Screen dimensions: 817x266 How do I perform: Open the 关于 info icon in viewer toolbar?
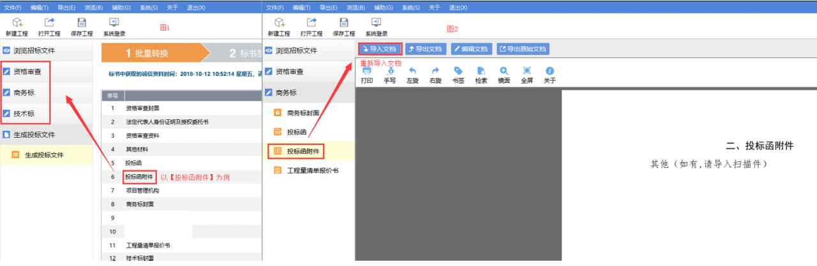[x=550, y=75]
